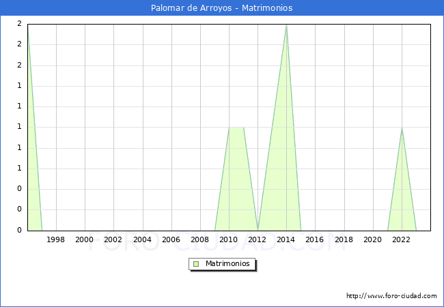This screenshot has height=307, width=444.
Task: Select the 2012 x-axis label
Action: [258, 239]
